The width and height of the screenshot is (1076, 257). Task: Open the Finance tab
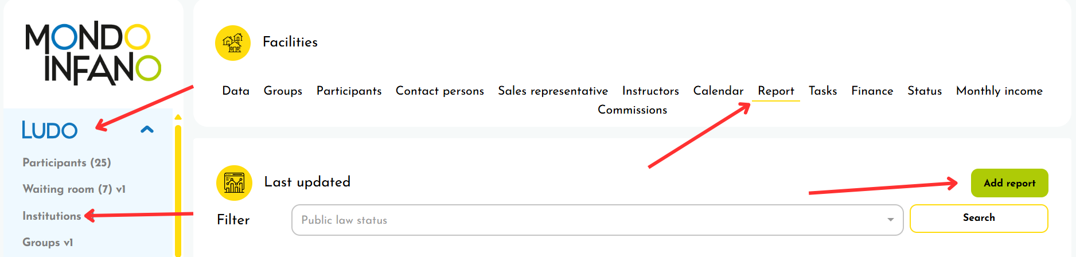click(x=872, y=91)
